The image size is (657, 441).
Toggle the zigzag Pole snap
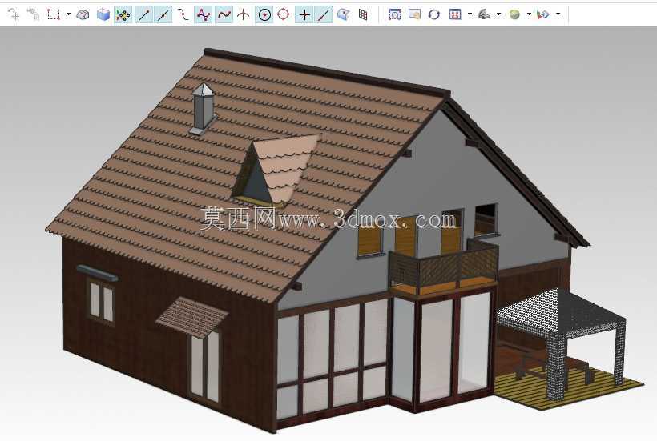tap(204, 15)
